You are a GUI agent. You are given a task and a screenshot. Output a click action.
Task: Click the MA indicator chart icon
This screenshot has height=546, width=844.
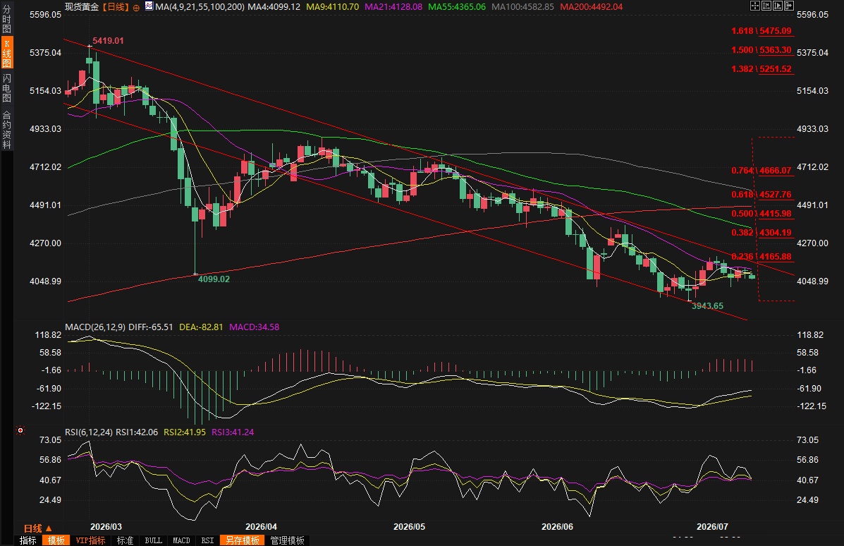coord(149,6)
